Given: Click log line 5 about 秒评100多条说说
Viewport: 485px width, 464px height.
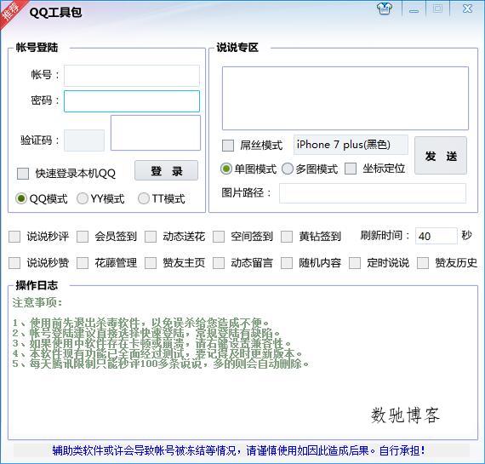Looking at the screenshot, I should click(161, 364).
